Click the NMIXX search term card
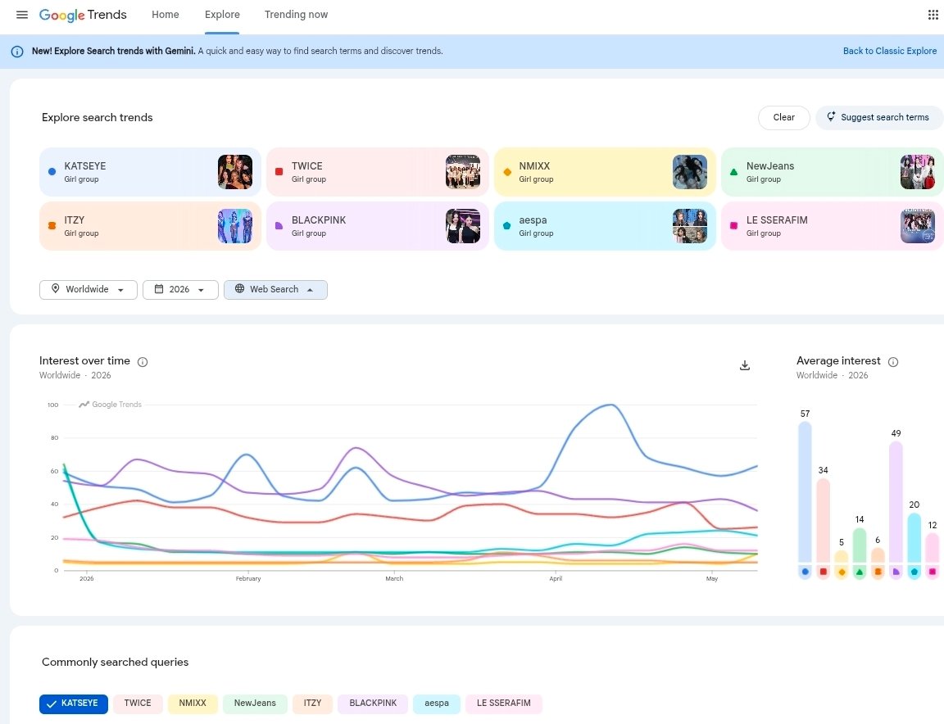Image resolution: width=944 pixels, height=724 pixels. pos(605,172)
